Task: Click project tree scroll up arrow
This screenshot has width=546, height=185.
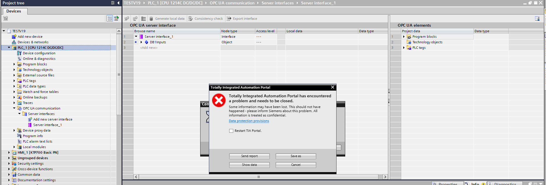Action: tap(119, 31)
